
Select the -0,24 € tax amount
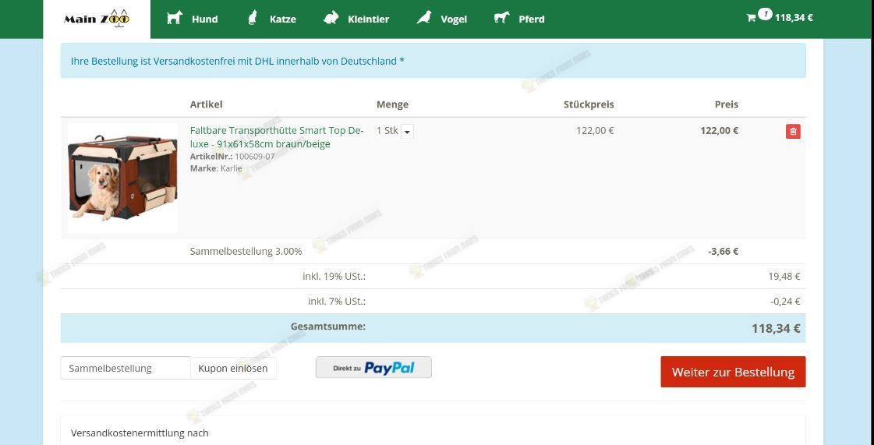[x=785, y=302]
